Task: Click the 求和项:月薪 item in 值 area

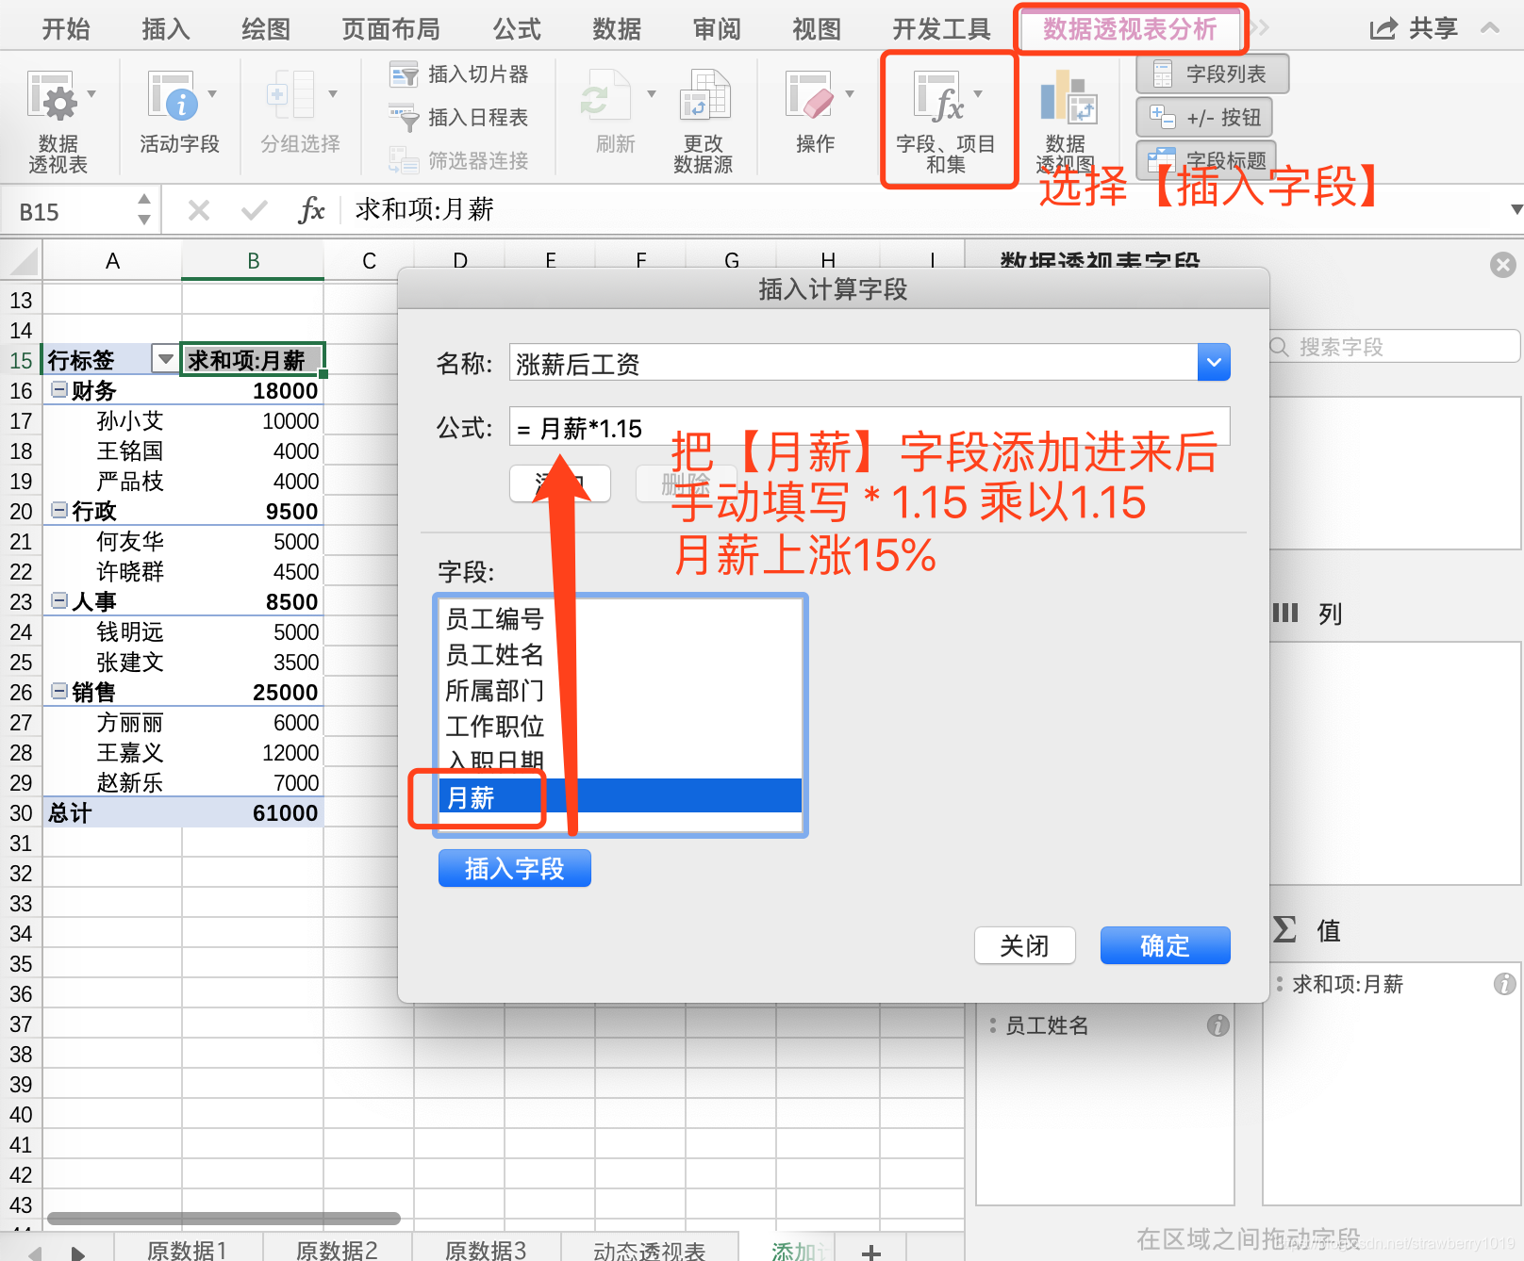Action: 1348,984
